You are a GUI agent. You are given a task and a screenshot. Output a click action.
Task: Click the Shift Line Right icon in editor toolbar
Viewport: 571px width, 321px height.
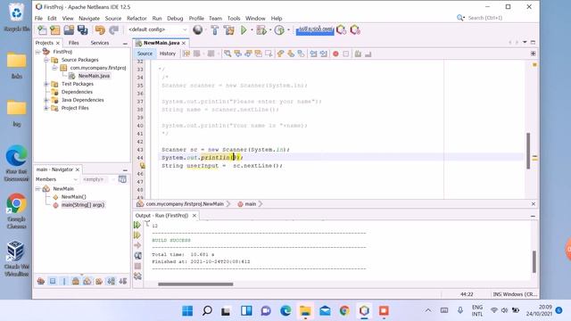tap(324, 53)
